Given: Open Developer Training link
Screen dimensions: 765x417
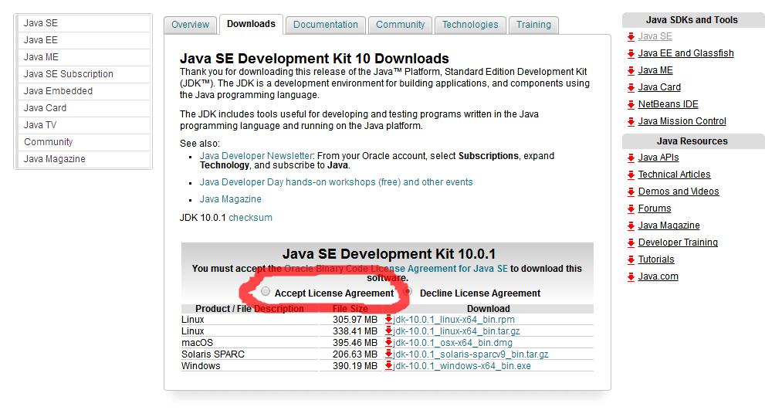Looking at the screenshot, I should point(678,242).
